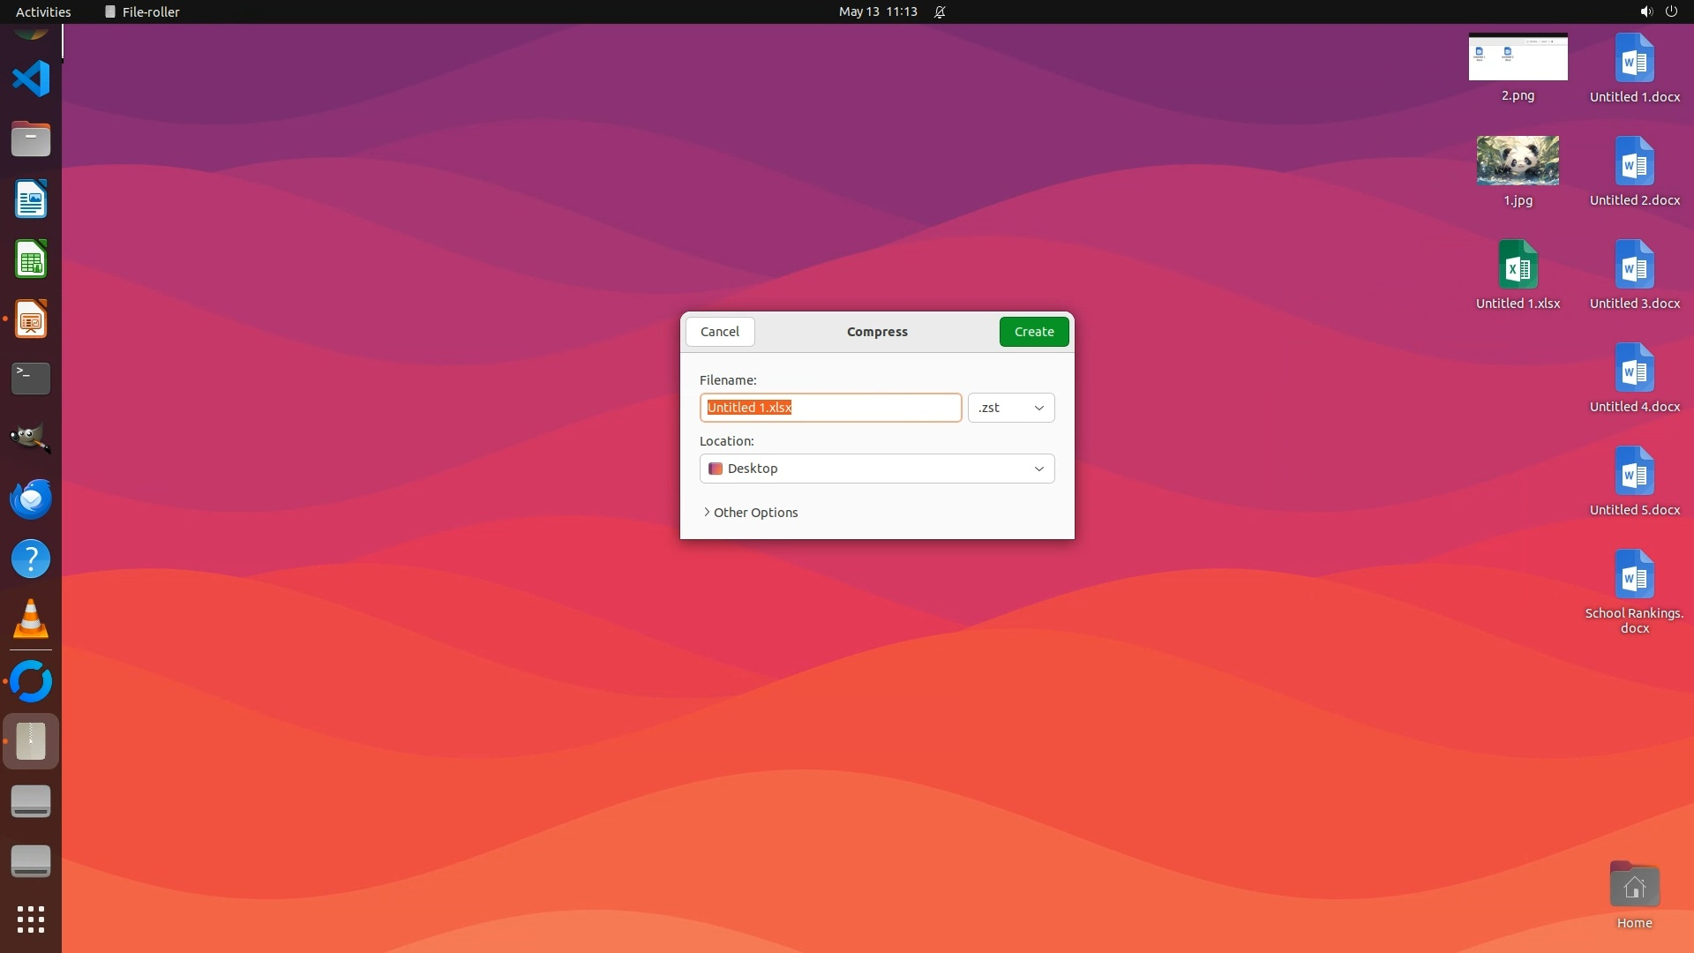
Task: Open the Terminal dock icon
Action: click(x=31, y=378)
